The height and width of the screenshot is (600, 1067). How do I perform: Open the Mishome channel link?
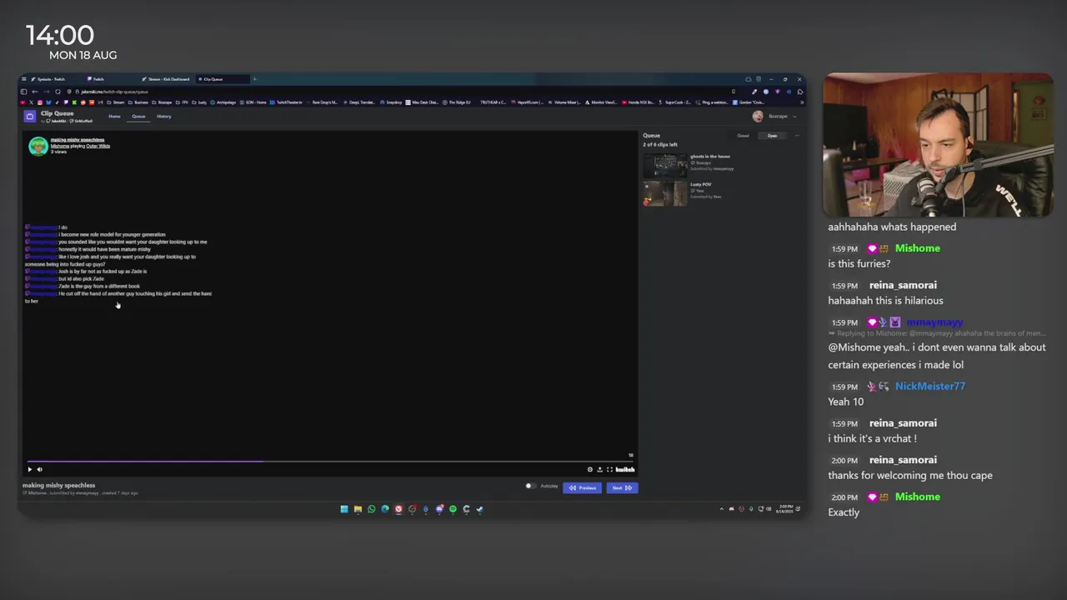[60, 146]
